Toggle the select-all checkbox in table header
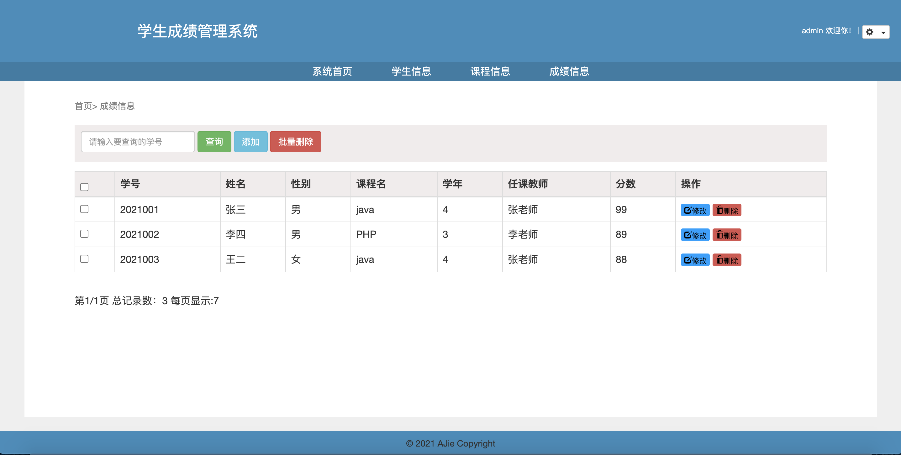Image resolution: width=901 pixels, height=455 pixels. click(84, 187)
